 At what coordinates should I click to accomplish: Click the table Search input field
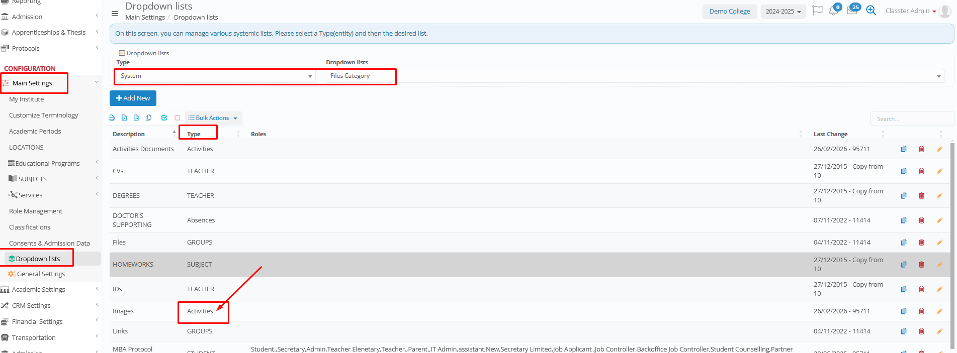[911, 119]
